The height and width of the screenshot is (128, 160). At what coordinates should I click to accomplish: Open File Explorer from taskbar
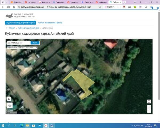[27, 125]
